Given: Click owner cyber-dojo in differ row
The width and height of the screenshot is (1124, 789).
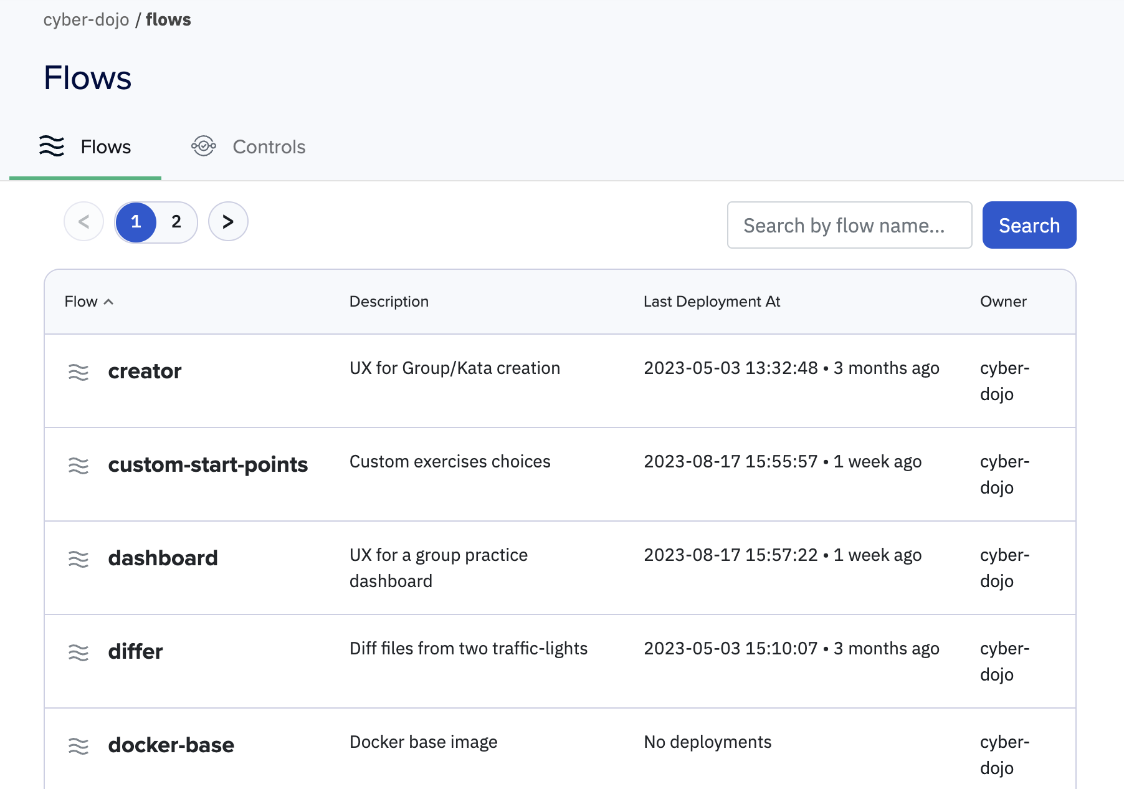Looking at the screenshot, I should point(1004,662).
